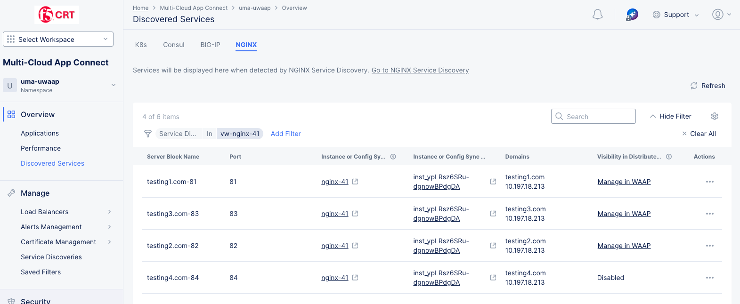
Task: Open external link icon beside nginx-41 in testing2.com-82 row
Action: (x=355, y=246)
